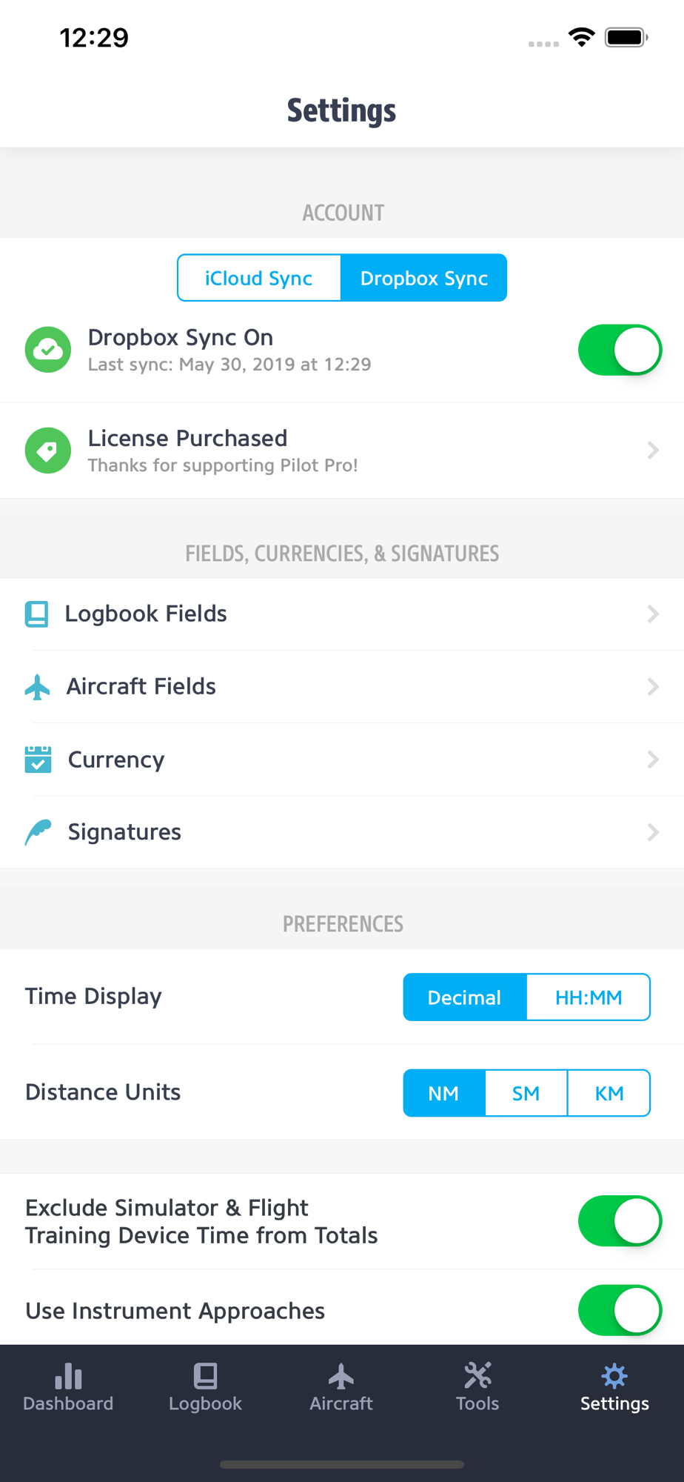Tap the Signatures feather icon

38,832
